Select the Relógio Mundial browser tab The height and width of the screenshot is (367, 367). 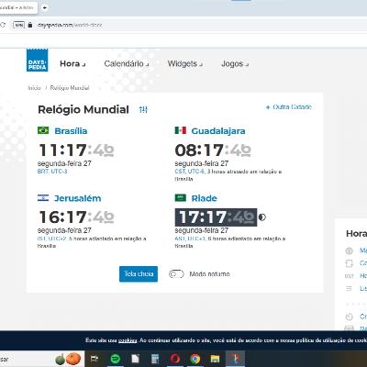tap(17, 7)
